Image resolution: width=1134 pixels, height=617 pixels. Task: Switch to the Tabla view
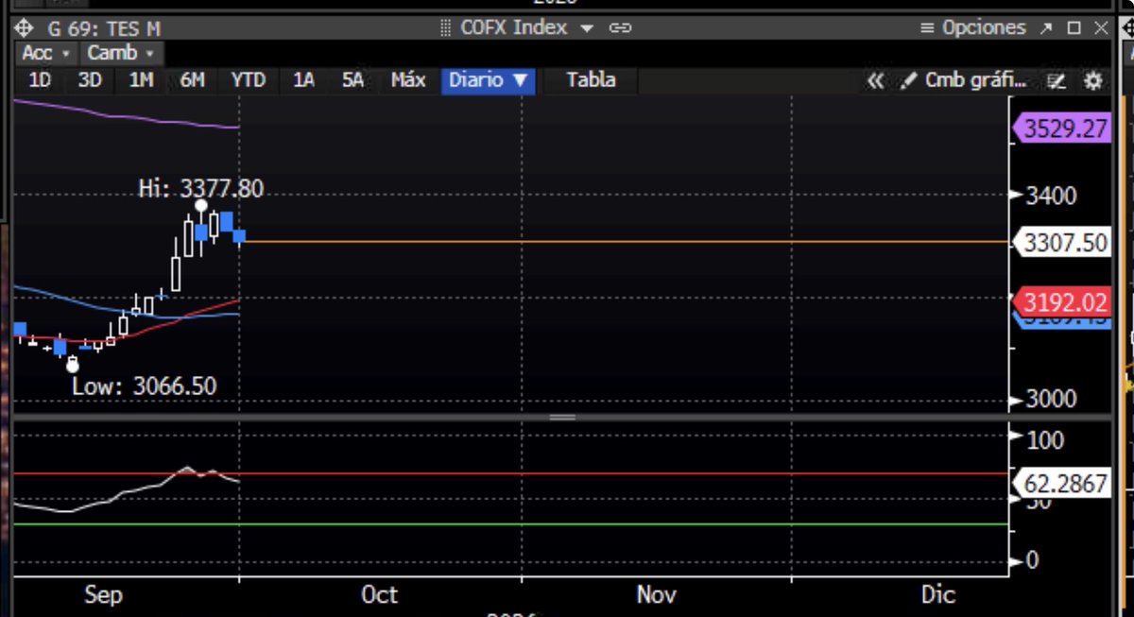point(591,80)
